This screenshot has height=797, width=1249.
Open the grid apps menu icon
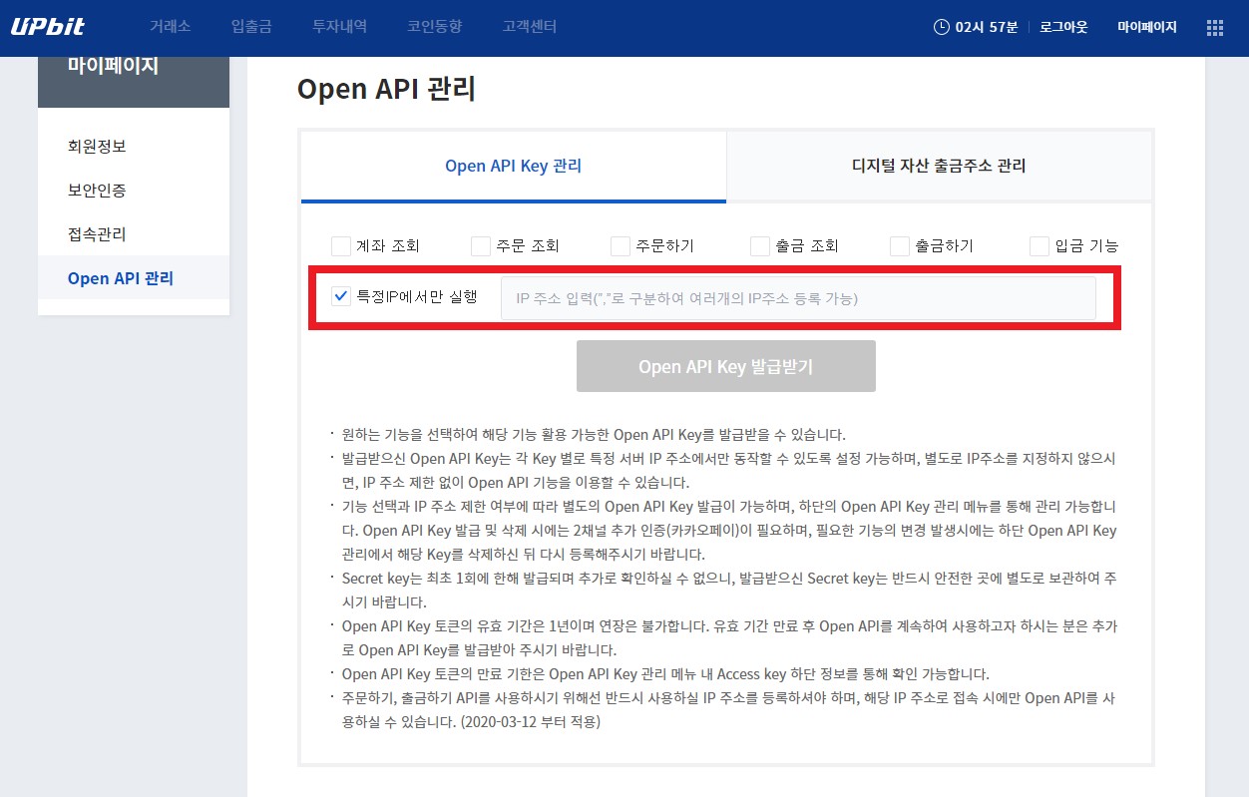tap(1214, 28)
